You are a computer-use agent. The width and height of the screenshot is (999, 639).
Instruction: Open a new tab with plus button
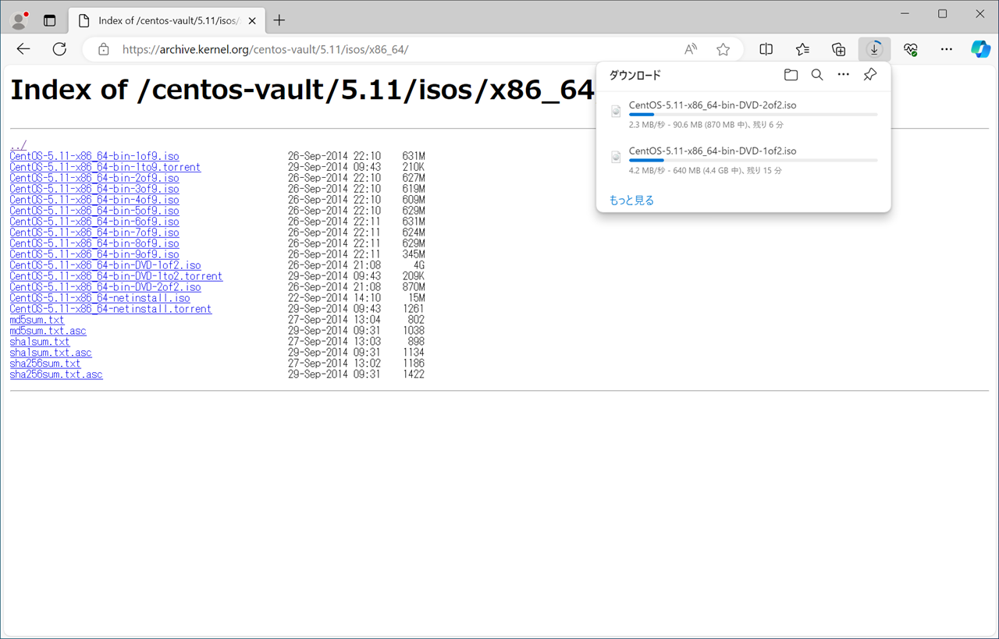coord(279,20)
